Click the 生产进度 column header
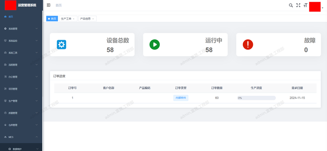Screen dimensions: 327x151 [x=256, y=88]
